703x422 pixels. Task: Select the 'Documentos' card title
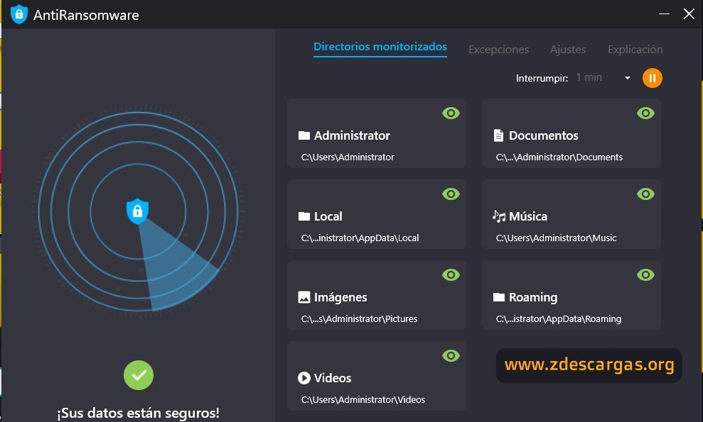[x=543, y=135]
